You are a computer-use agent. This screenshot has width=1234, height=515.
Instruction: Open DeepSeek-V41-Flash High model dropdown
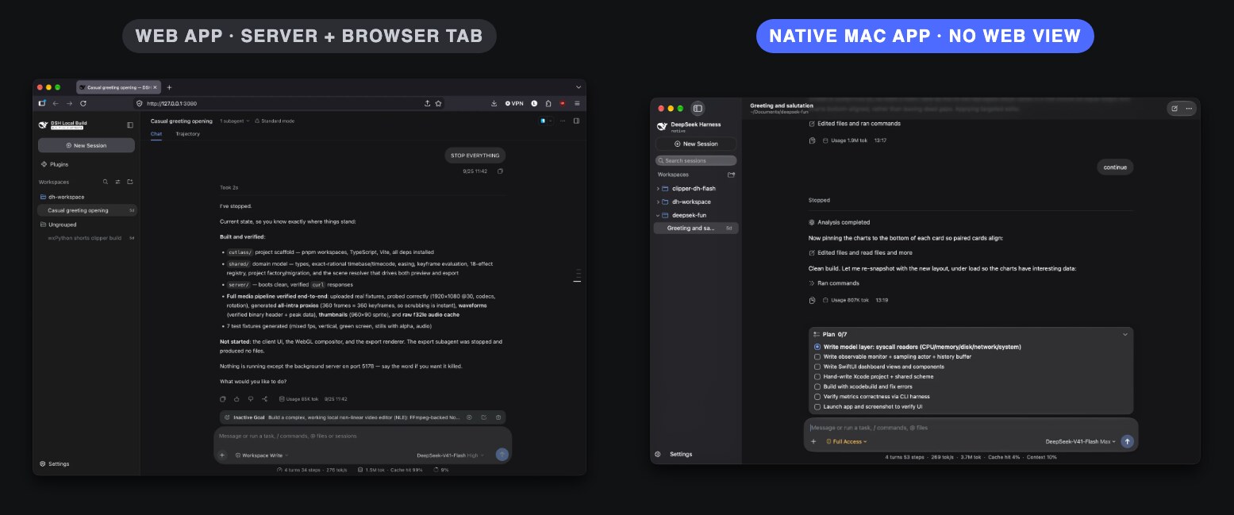tap(450, 455)
